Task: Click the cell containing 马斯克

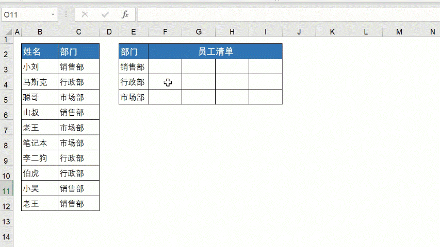Action: [40, 82]
